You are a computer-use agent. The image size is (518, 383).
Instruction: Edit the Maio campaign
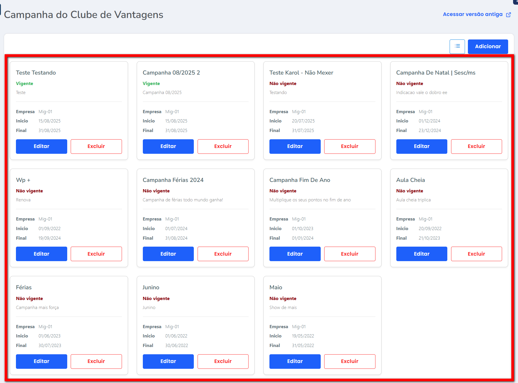(295, 361)
